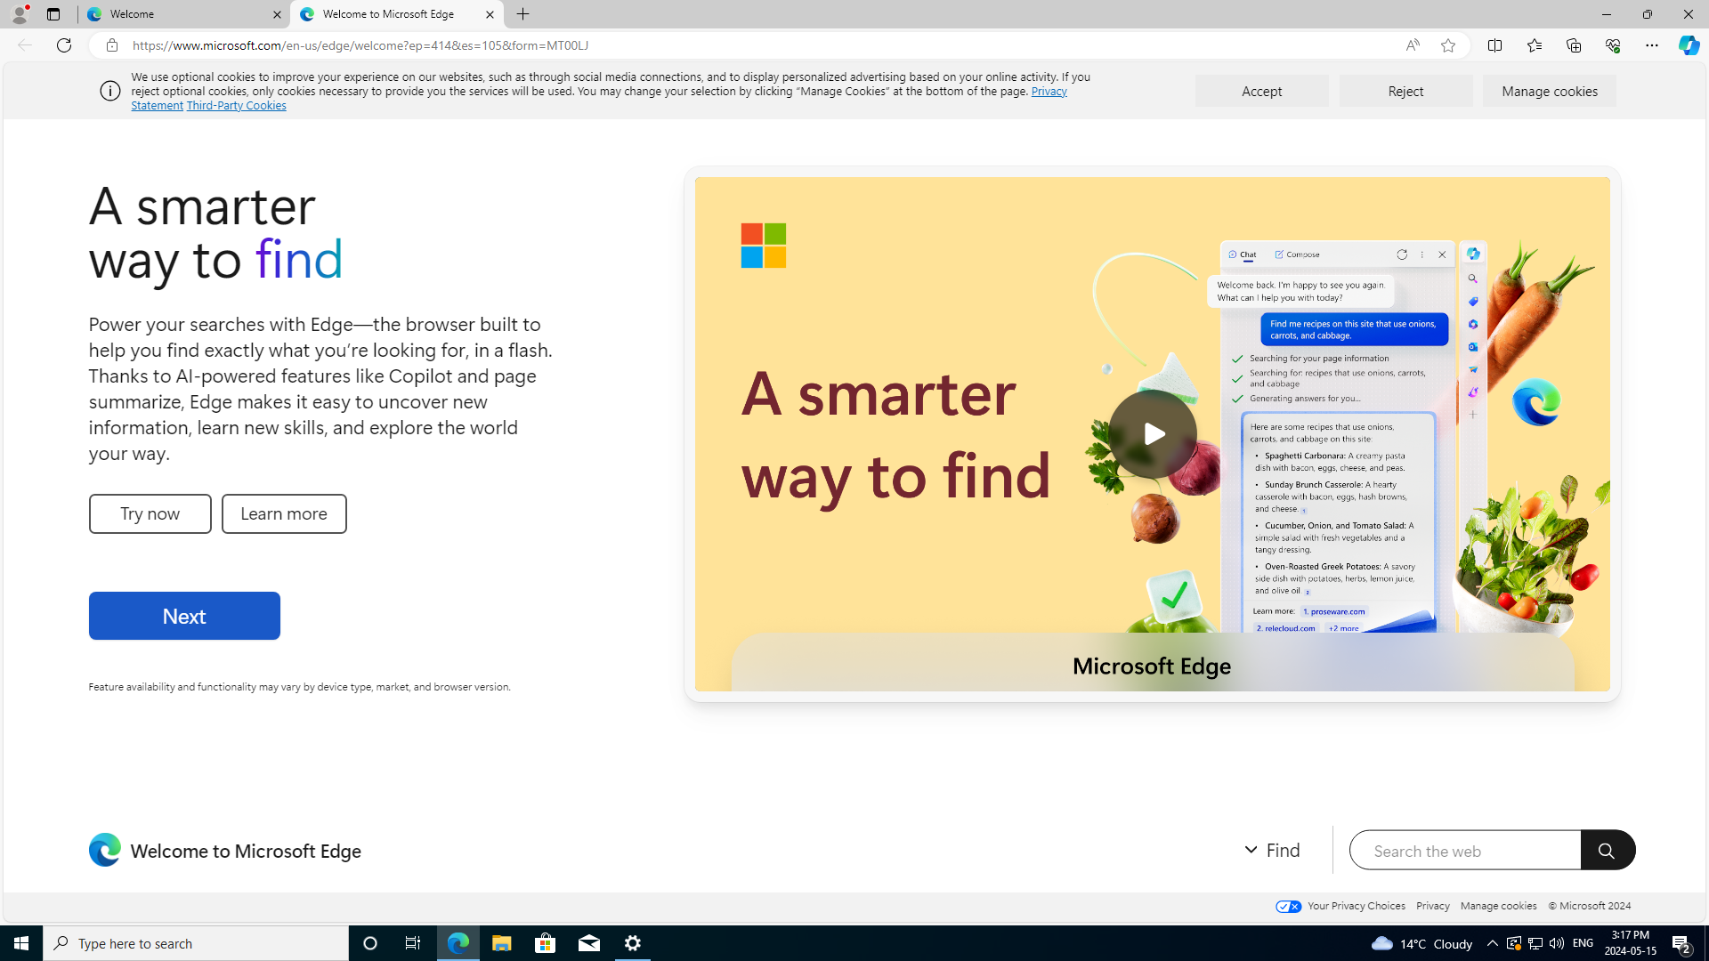Open the Copilot sidebar icon

click(x=1689, y=45)
